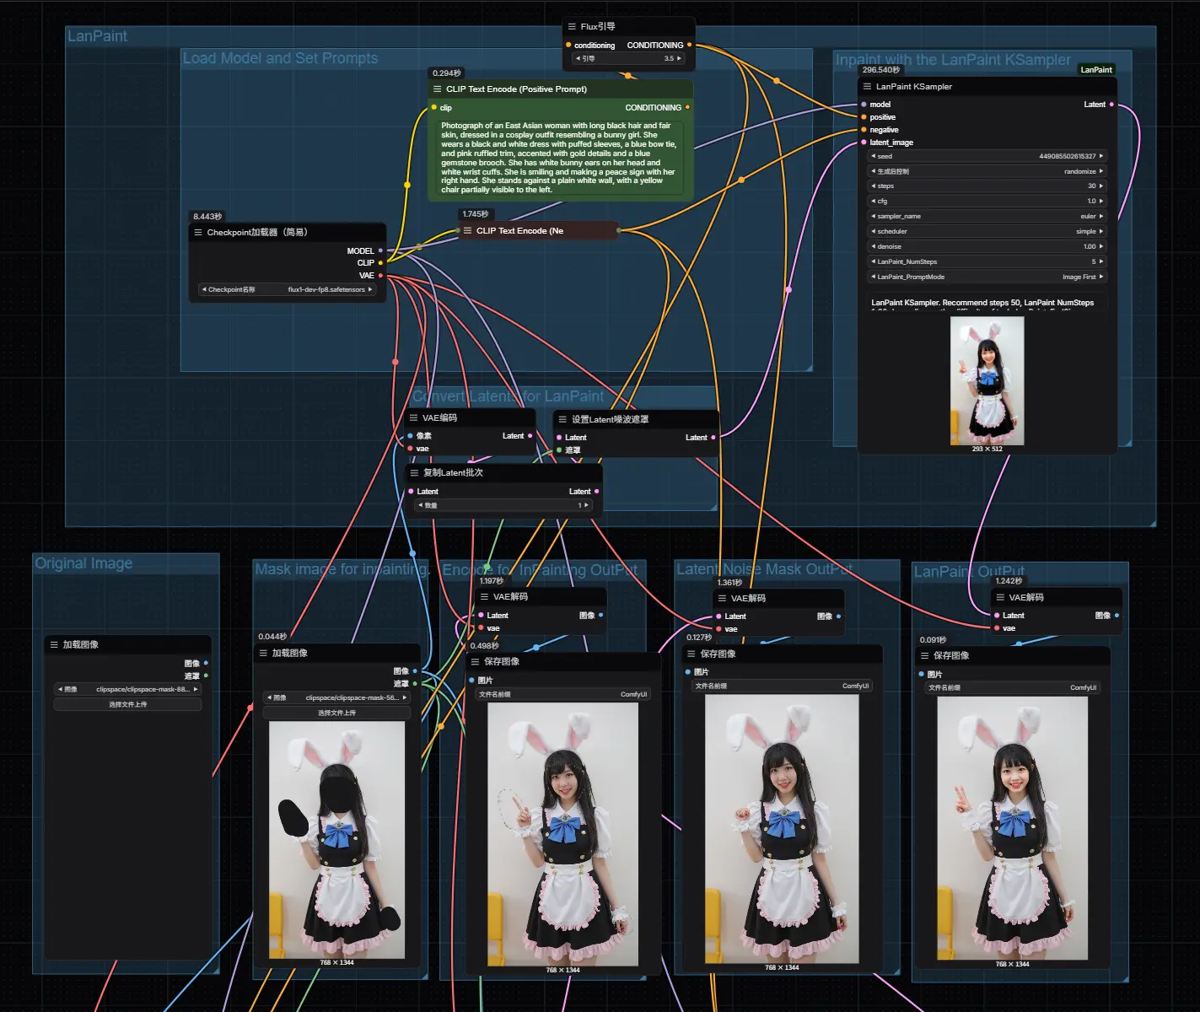This screenshot has width=1200, height=1012.
Task: Click 选择文件上传 button under clipspace-mask-56 image
Action: pos(336,713)
